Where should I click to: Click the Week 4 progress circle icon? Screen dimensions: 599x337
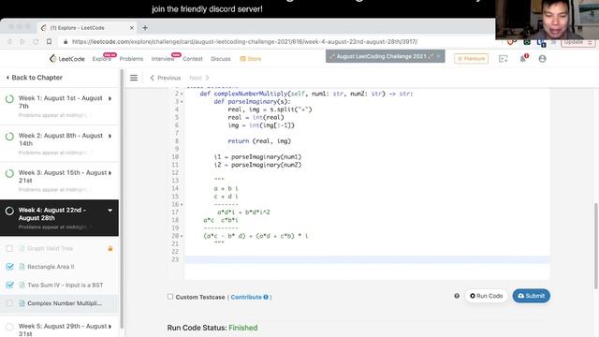click(x=9, y=211)
